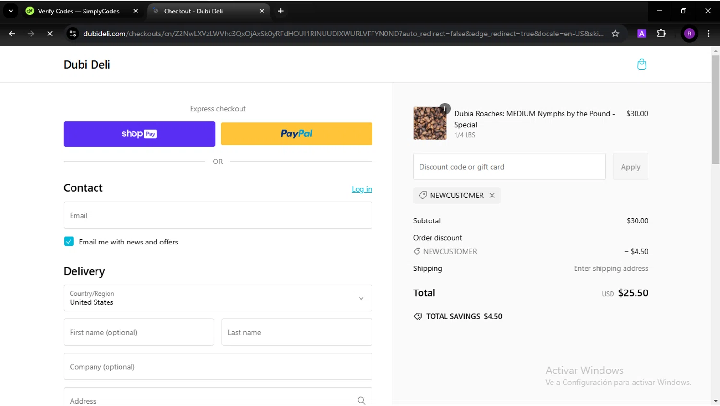
Task: Click the Subtotal $30.00 amount
Action: 637,221
